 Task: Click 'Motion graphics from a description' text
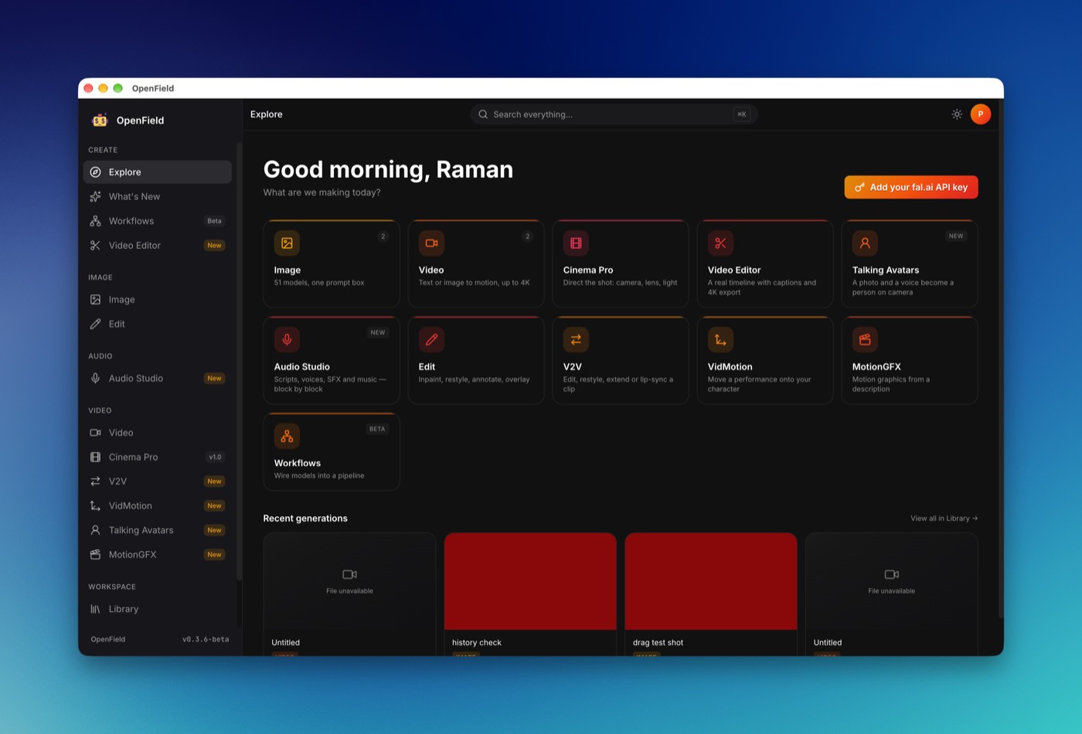click(891, 384)
